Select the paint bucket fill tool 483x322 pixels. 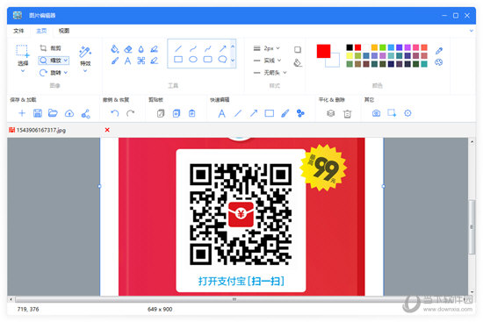[x=114, y=48]
